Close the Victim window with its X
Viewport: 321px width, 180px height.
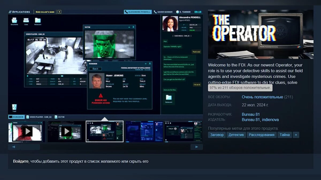coord(133,27)
